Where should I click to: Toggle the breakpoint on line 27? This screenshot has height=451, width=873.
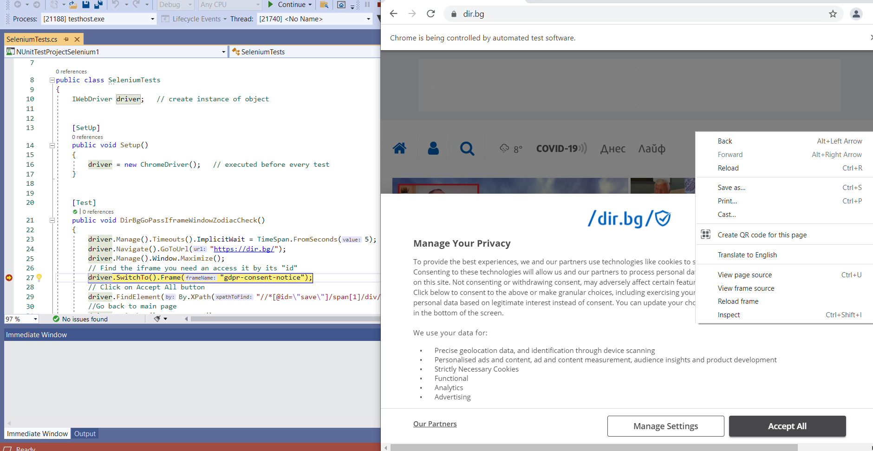pos(9,278)
